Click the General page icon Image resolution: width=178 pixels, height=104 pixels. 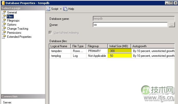pos(4,12)
